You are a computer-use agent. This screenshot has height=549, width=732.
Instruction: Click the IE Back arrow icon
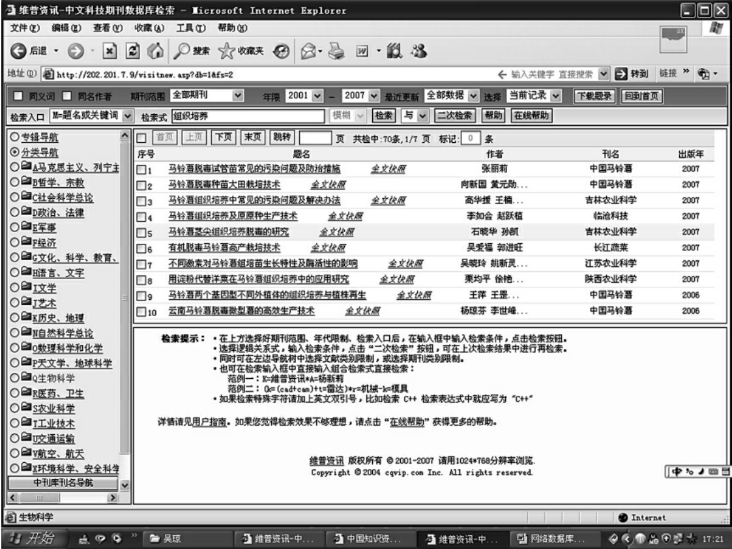(18, 51)
